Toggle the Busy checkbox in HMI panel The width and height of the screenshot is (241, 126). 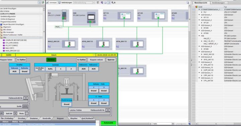click(x=27, y=113)
